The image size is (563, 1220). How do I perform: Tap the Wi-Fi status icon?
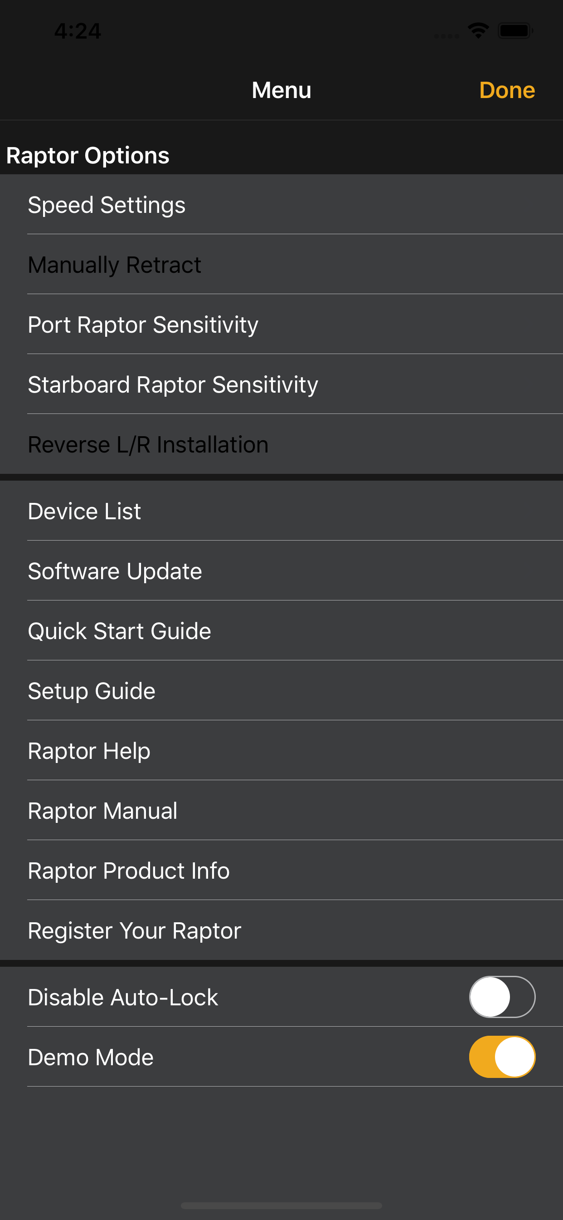478,31
